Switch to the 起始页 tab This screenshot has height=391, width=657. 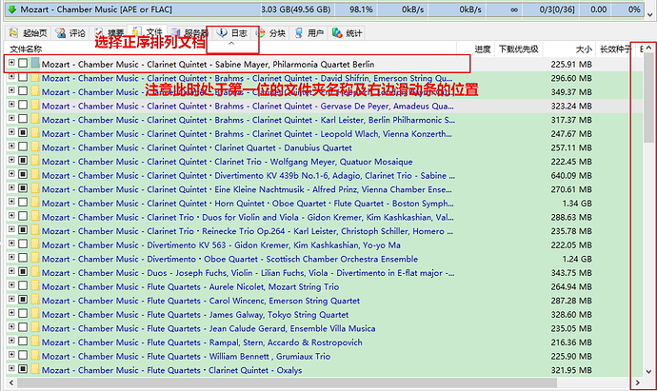28,33
